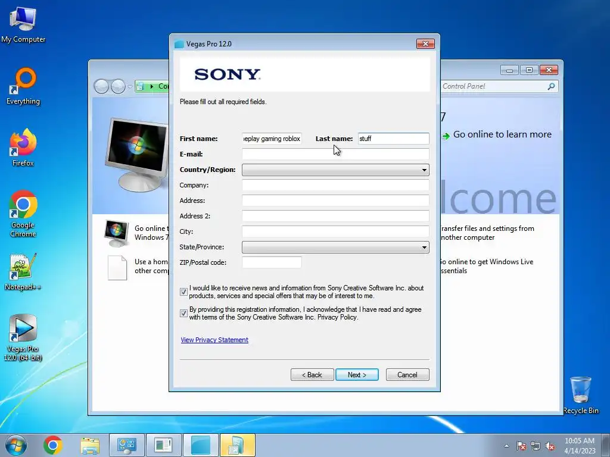Click the Vegas Pro 12.0 title bar icon
This screenshot has width=610, height=457.
[179, 44]
